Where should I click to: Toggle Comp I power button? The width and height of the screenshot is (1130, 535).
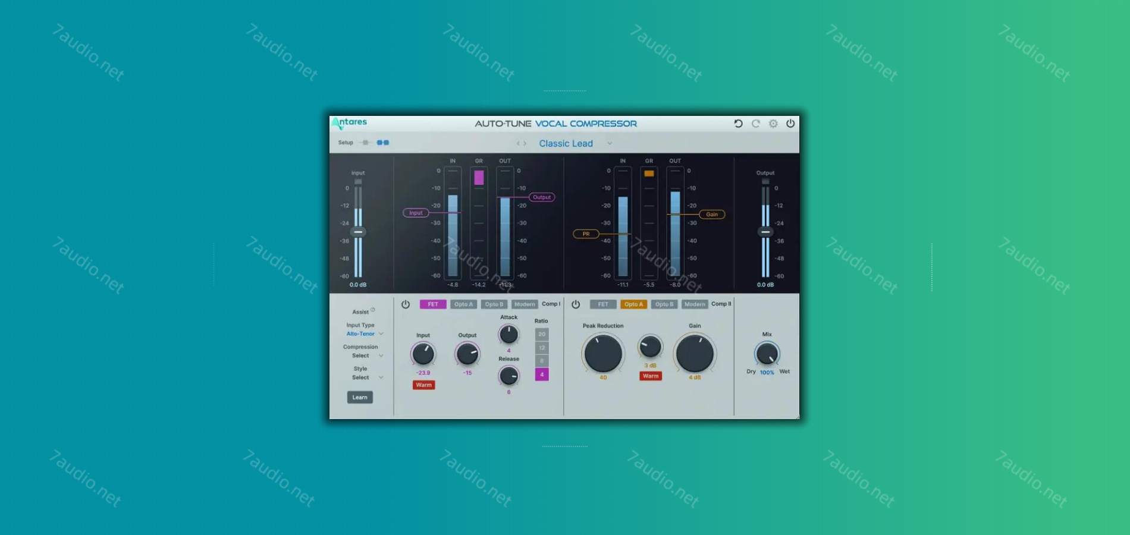(406, 304)
